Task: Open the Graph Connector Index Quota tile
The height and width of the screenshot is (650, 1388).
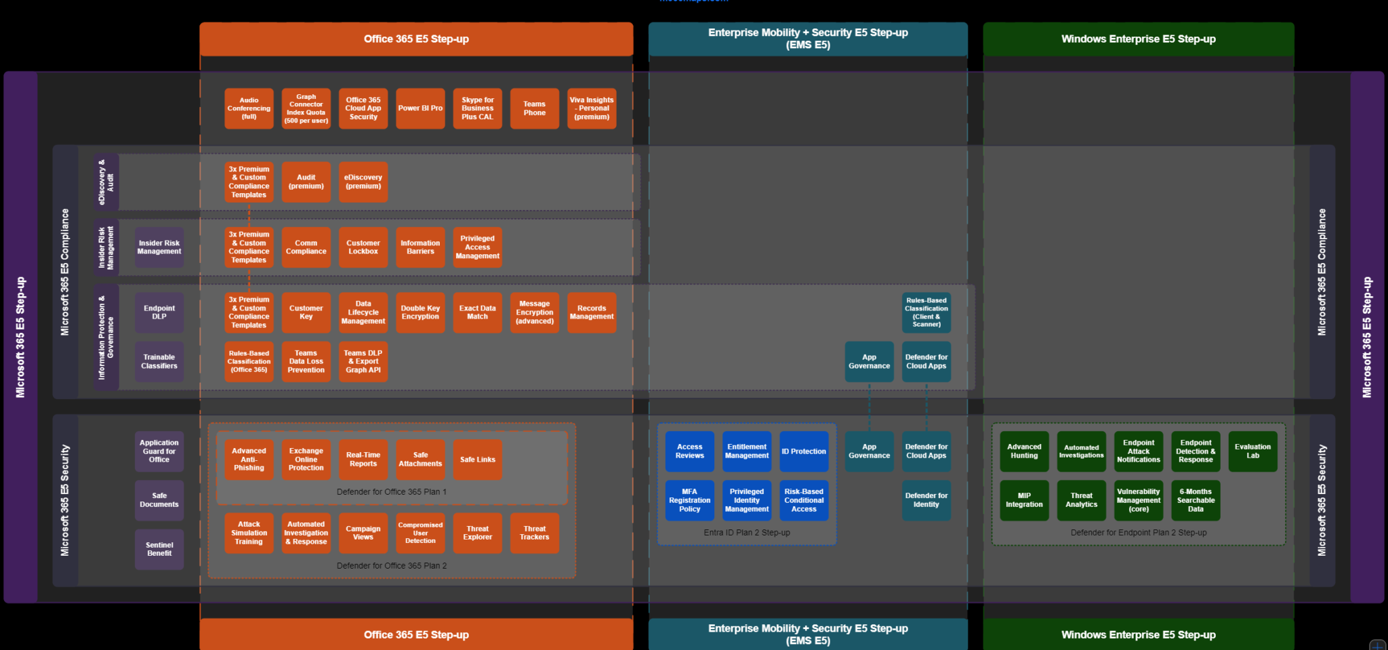Action: [306, 108]
